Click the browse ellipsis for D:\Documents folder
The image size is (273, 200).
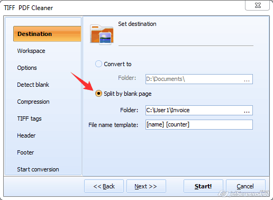tap(247, 79)
